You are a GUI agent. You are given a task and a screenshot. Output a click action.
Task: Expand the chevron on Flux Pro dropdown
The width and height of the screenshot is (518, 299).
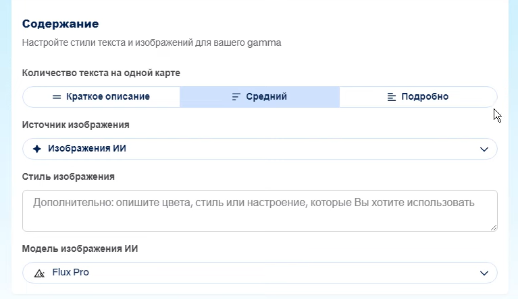point(484,273)
